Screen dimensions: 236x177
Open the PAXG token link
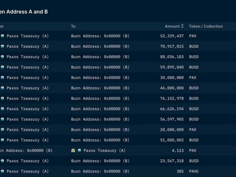point(194,171)
